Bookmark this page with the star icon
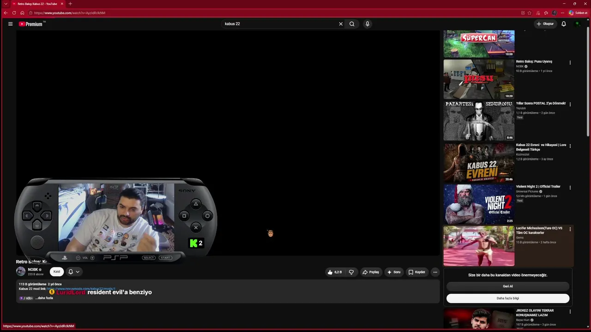The image size is (591, 332). coord(530,13)
